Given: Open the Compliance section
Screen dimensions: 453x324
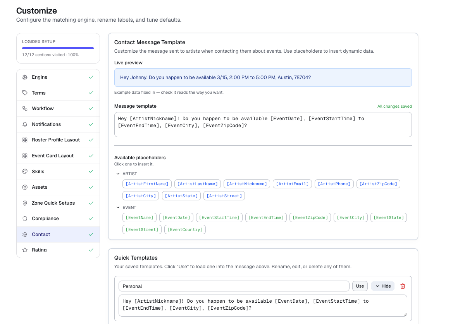Looking at the screenshot, I should [x=58, y=219].
